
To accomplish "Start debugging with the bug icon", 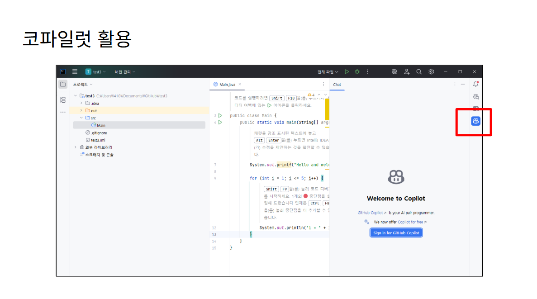I will pyautogui.click(x=357, y=71).
